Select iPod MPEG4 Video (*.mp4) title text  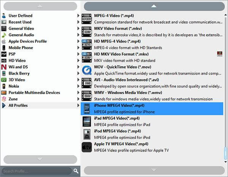coord(117,131)
